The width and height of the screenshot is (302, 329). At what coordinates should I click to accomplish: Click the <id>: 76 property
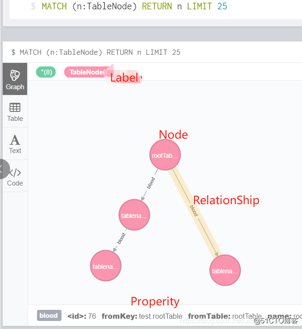pyautogui.click(x=82, y=316)
